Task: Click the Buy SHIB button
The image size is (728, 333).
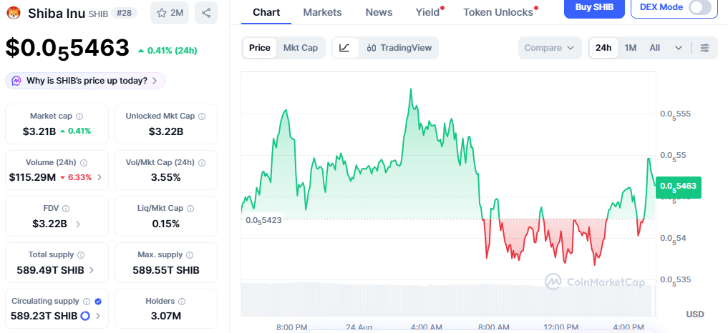Action: coord(594,7)
